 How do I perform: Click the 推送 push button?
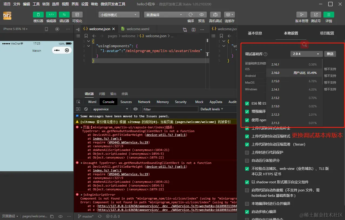point(330,54)
